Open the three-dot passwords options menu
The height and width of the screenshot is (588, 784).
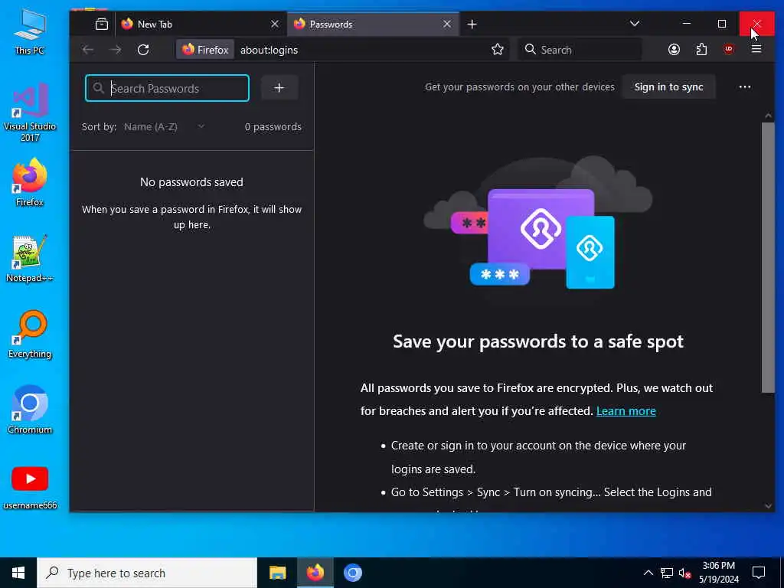tap(744, 87)
